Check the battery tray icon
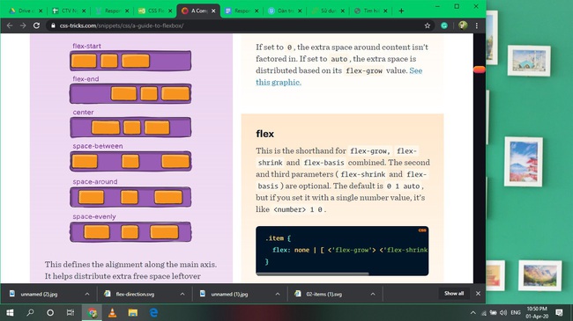Image resolution: width=573 pixels, height=321 pixels. (494, 312)
